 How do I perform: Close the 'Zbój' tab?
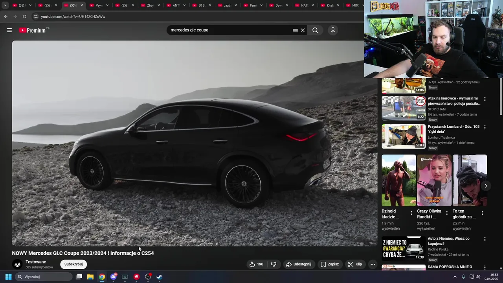click(159, 6)
